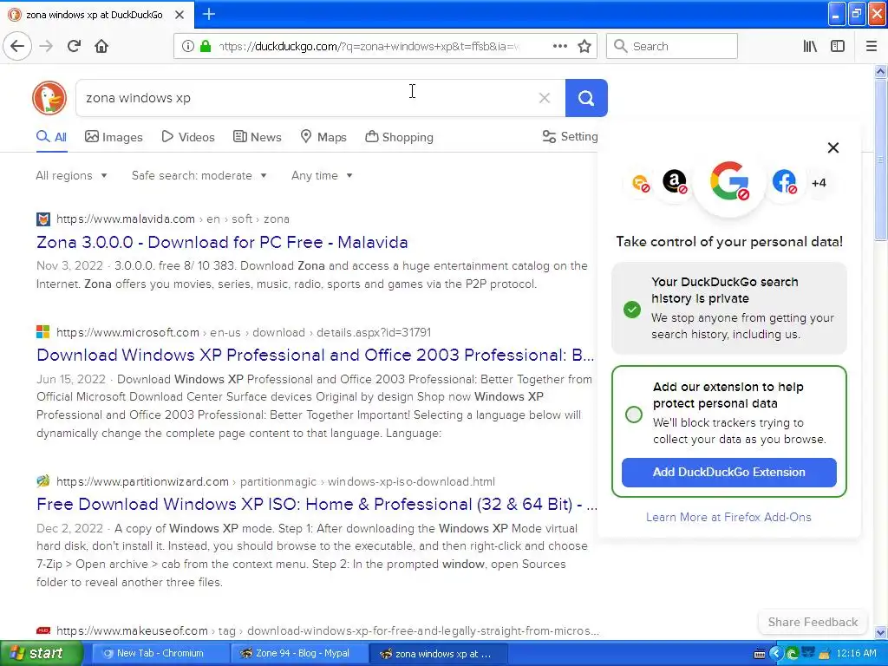Click the malavida.com result URL
Screen dimensions: 888x666
click(173, 219)
